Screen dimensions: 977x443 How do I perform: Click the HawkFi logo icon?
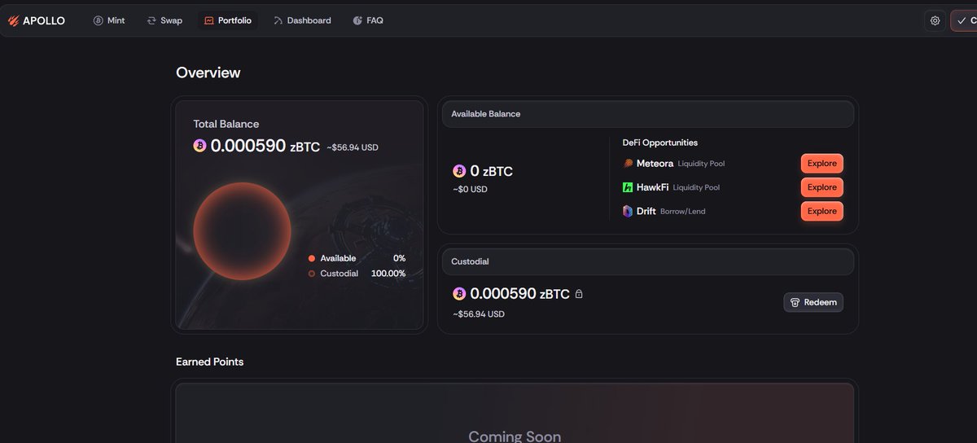(628, 187)
